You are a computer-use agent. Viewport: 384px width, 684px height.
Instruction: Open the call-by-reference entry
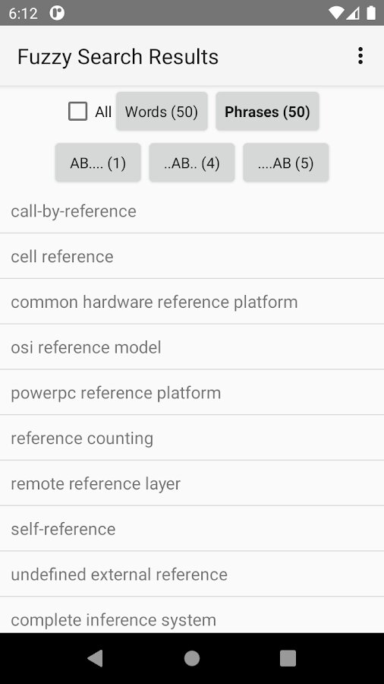[x=192, y=211]
